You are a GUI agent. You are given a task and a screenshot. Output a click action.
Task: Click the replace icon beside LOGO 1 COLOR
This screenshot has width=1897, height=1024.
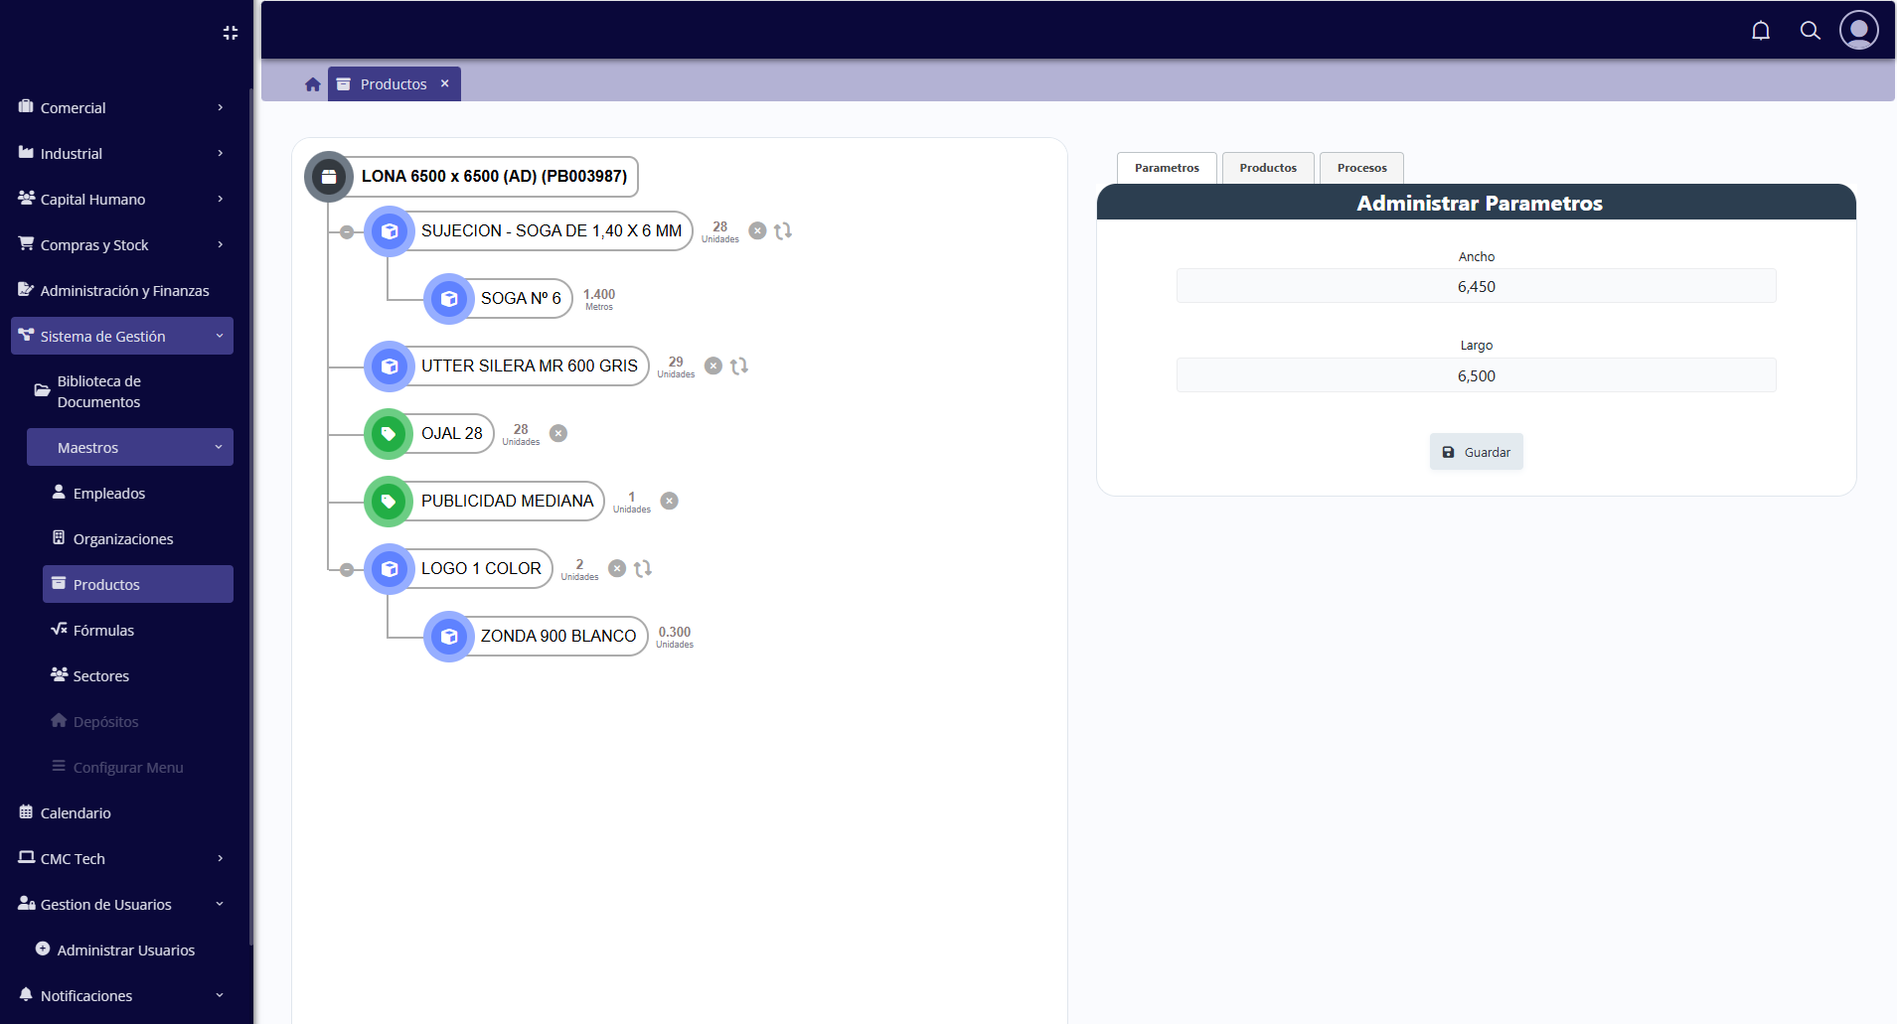(643, 568)
